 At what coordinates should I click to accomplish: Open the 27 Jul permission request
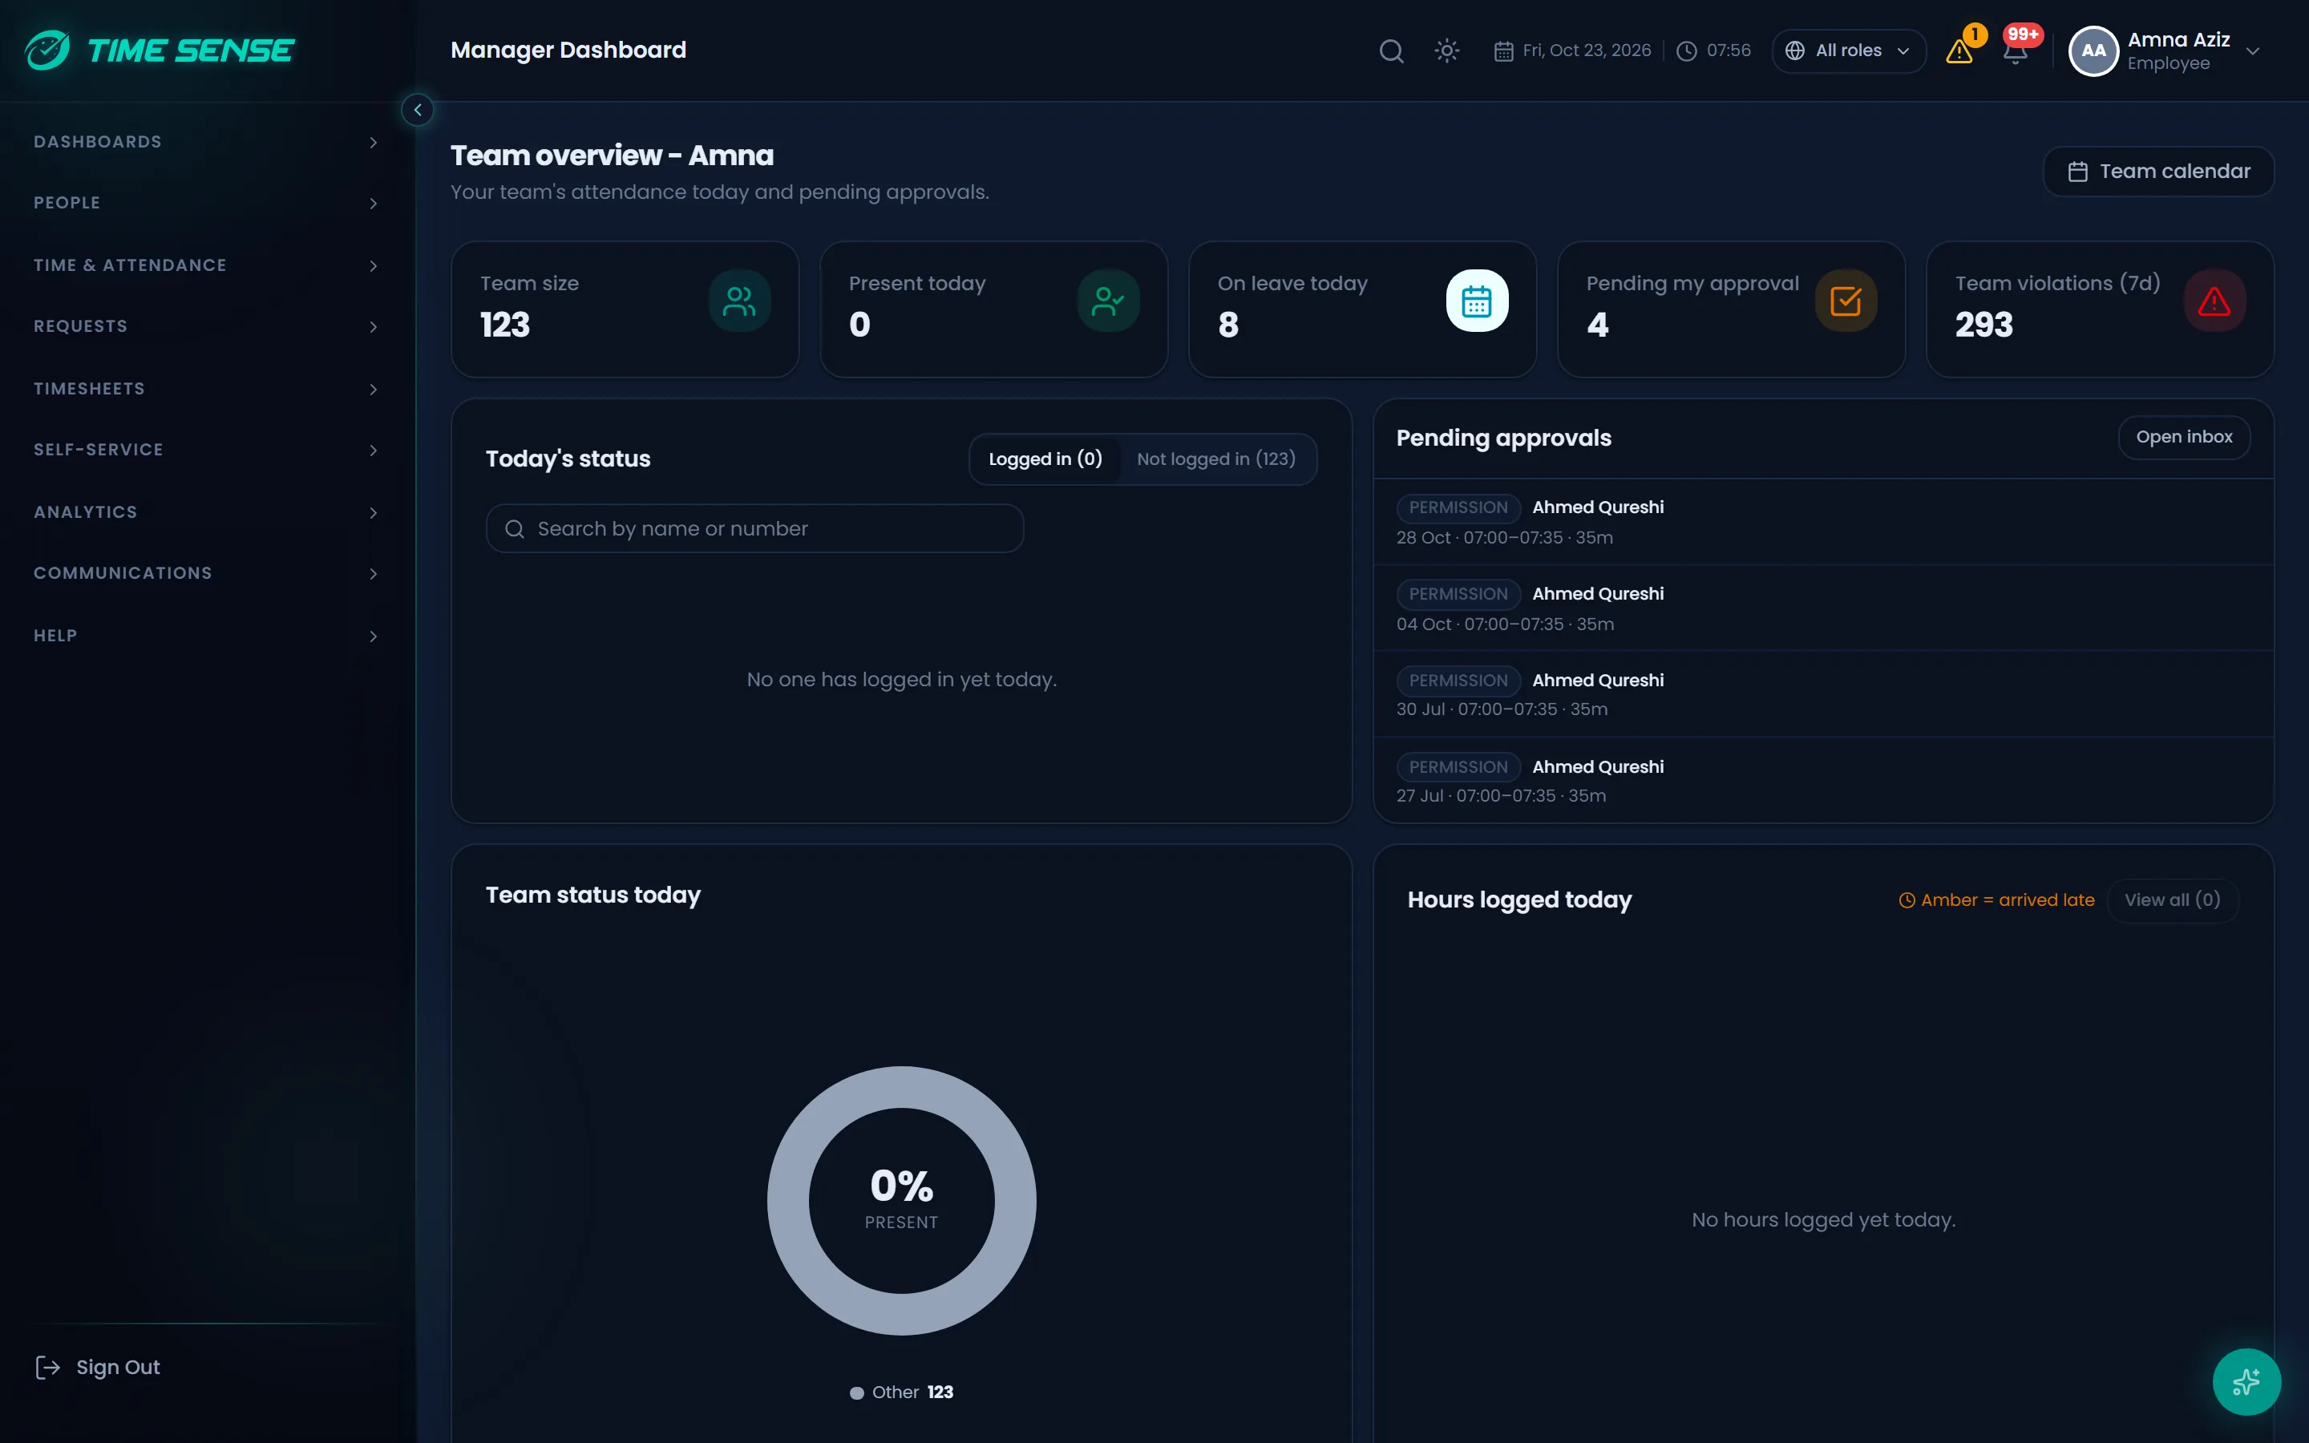click(x=1822, y=781)
